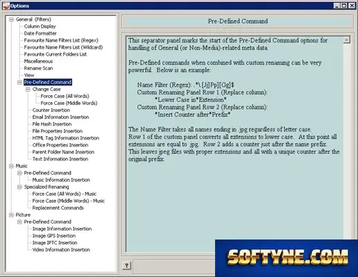Open the Date Formatter options

click(40, 33)
